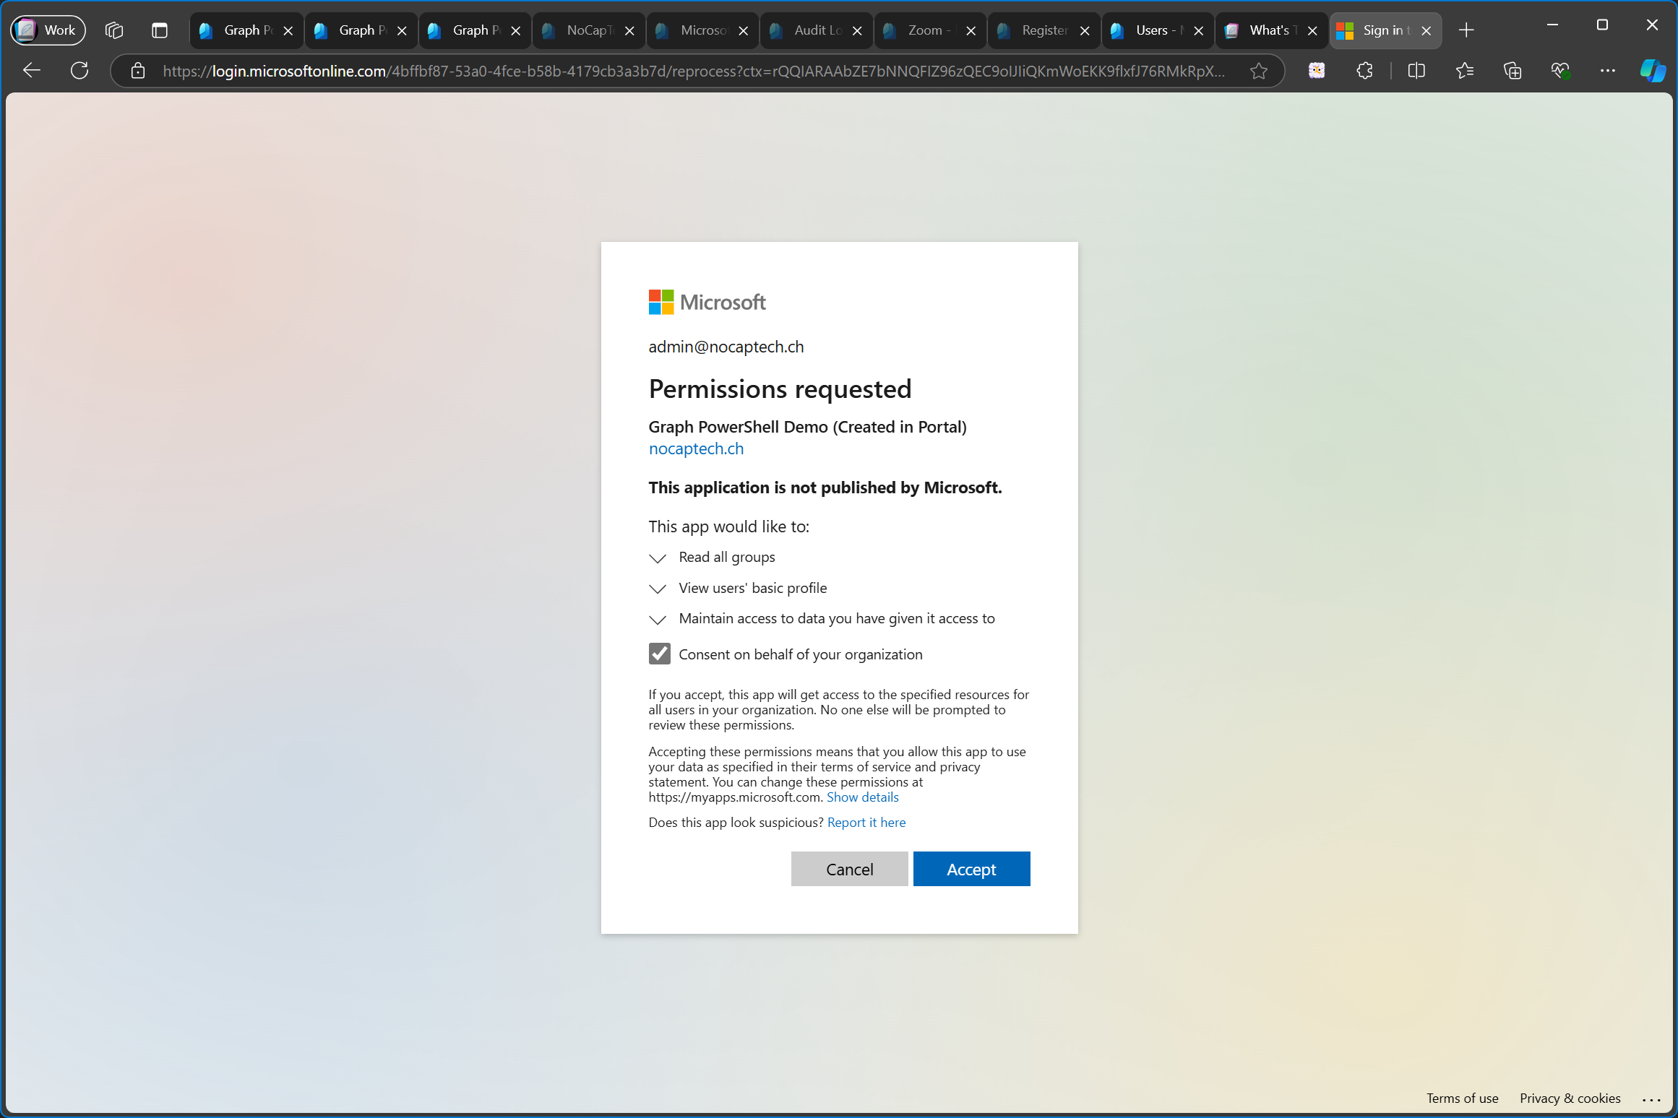Click Report it here suspicious app link
Screen dimensions: 1678x1118
click(866, 823)
